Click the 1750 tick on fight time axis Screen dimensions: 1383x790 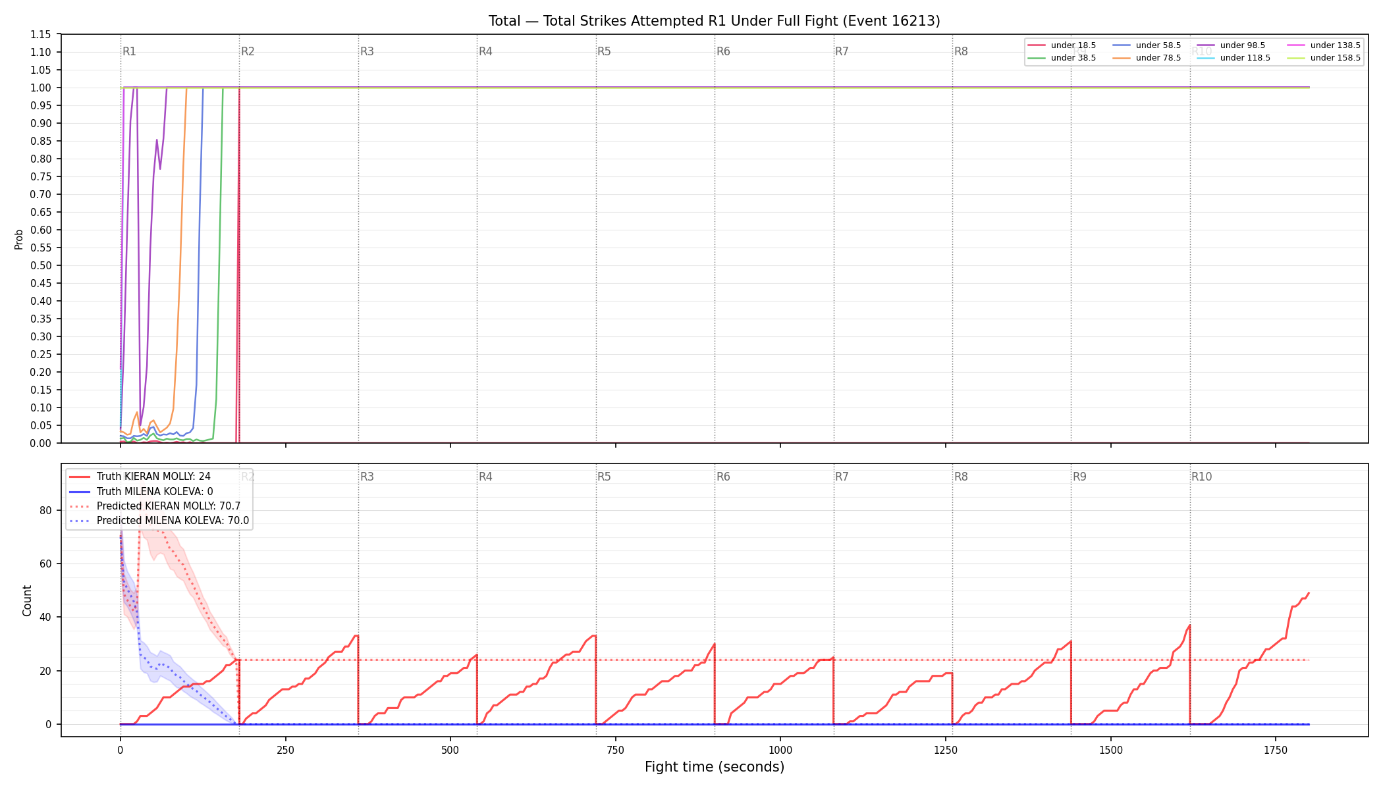pos(1276,750)
